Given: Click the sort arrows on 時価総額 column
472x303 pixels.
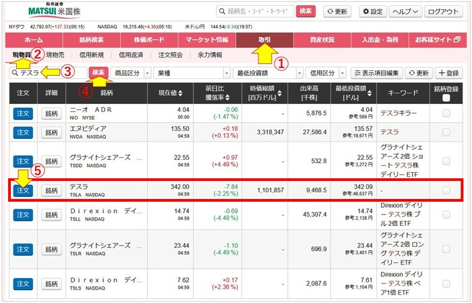Looking at the screenshot, I should pyautogui.click(x=279, y=93).
